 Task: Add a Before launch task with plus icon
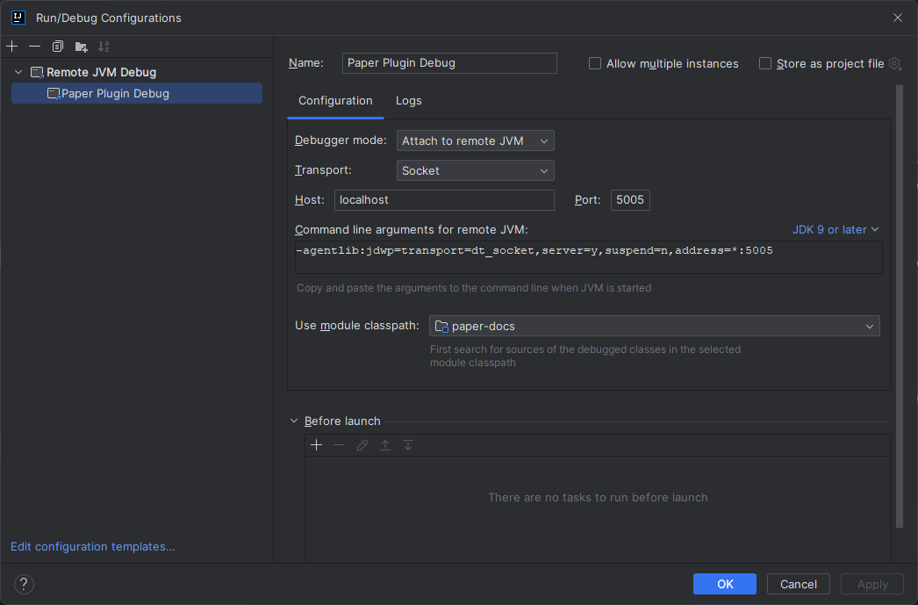pyautogui.click(x=317, y=445)
